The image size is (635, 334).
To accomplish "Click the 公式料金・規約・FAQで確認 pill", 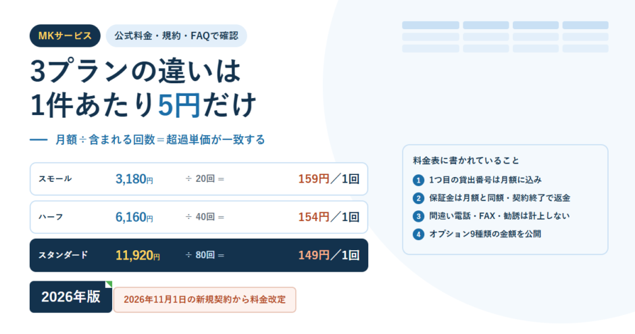I will pos(176,36).
